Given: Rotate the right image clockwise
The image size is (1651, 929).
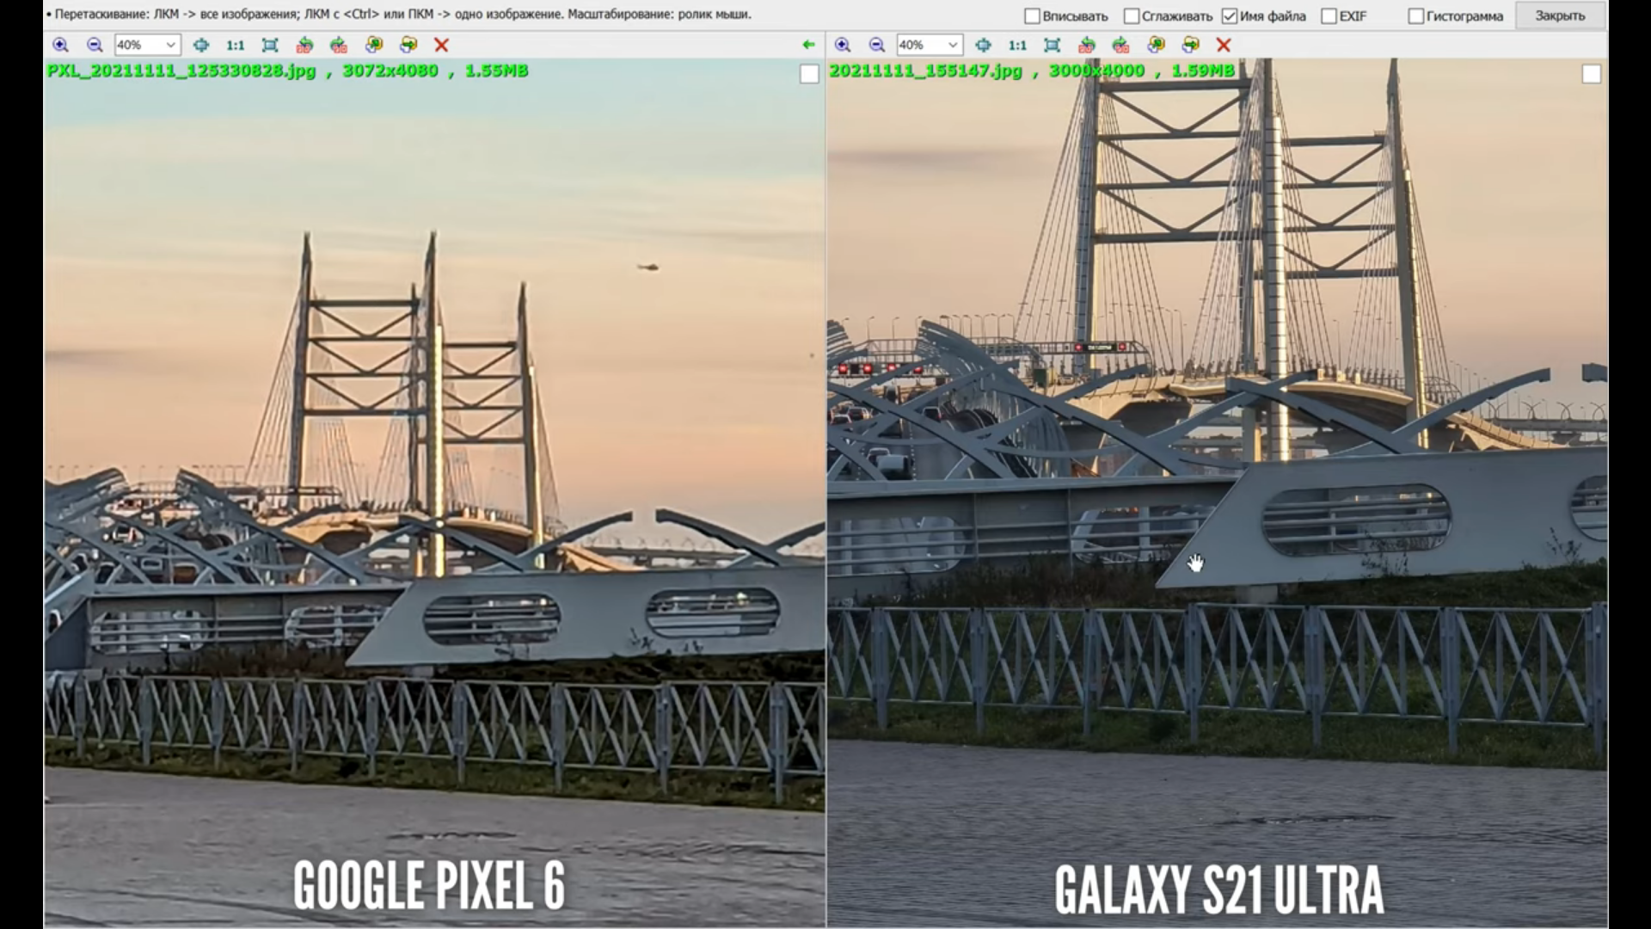Looking at the screenshot, I should (x=1120, y=45).
